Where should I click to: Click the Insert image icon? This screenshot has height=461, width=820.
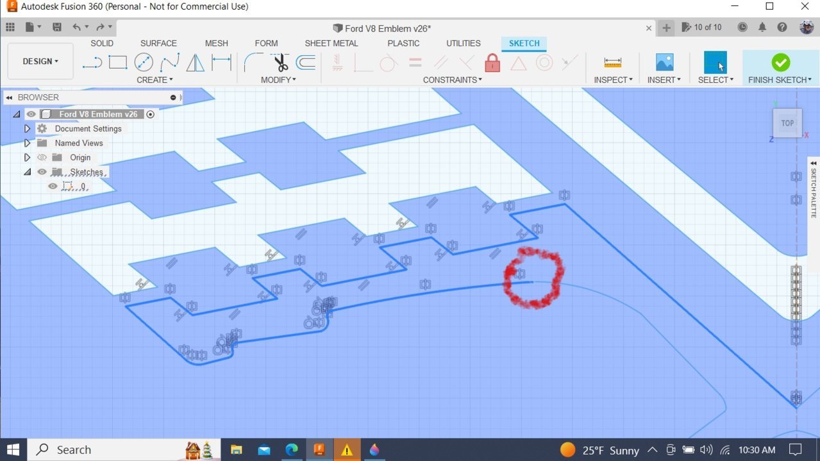pyautogui.click(x=664, y=62)
